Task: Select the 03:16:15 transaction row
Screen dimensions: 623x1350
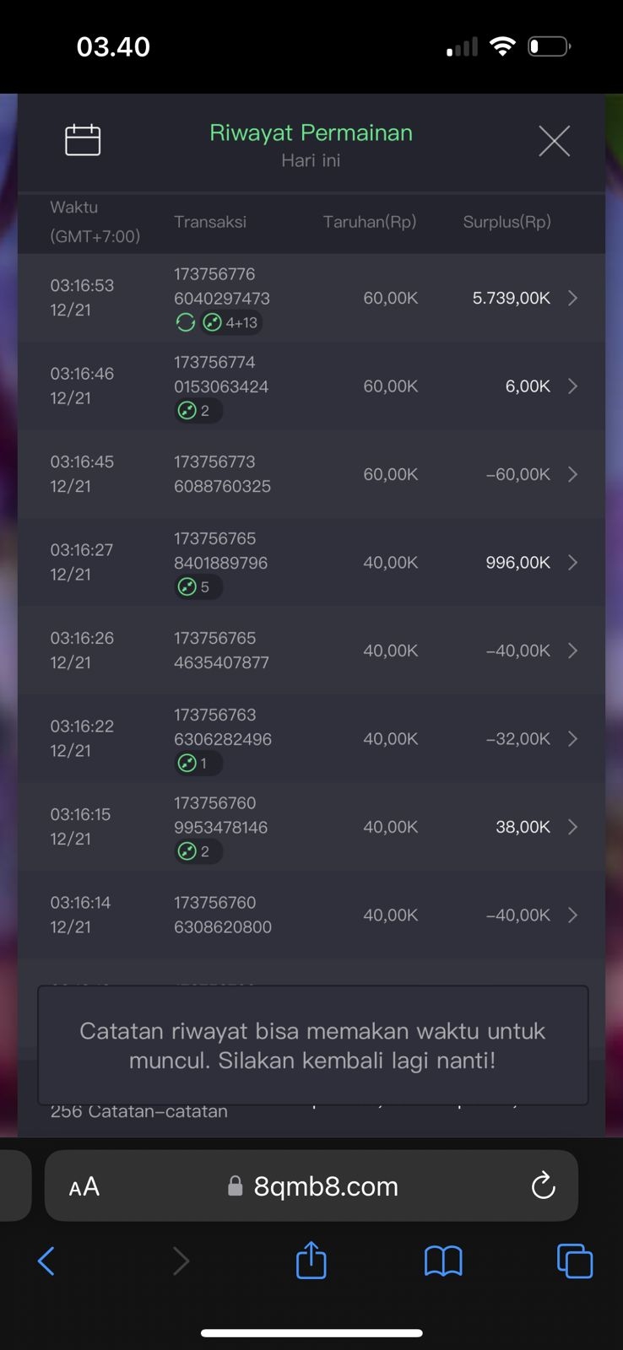Action: click(311, 827)
